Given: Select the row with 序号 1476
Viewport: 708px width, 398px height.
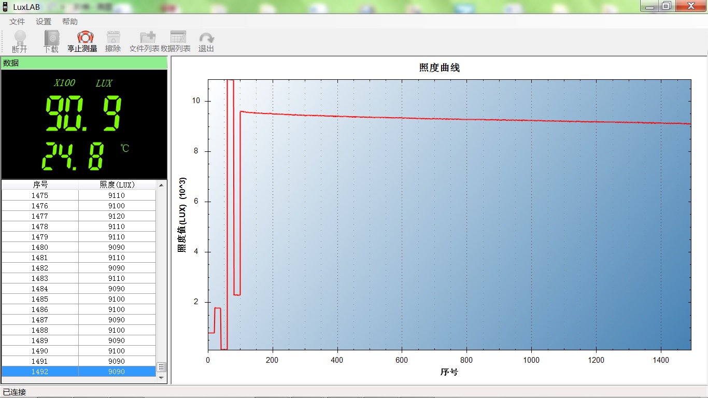Looking at the screenshot, I should (79, 206).
